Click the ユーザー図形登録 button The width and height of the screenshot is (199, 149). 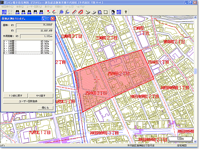(28, 101)
